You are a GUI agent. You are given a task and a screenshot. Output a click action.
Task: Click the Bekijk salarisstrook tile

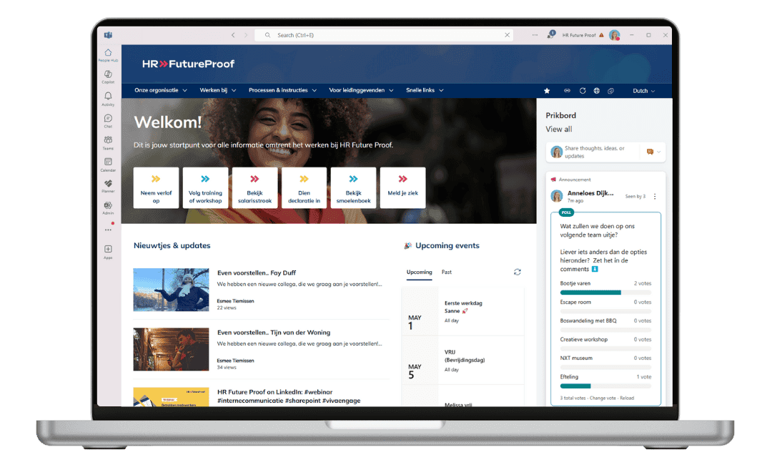(x=254, y=187)
